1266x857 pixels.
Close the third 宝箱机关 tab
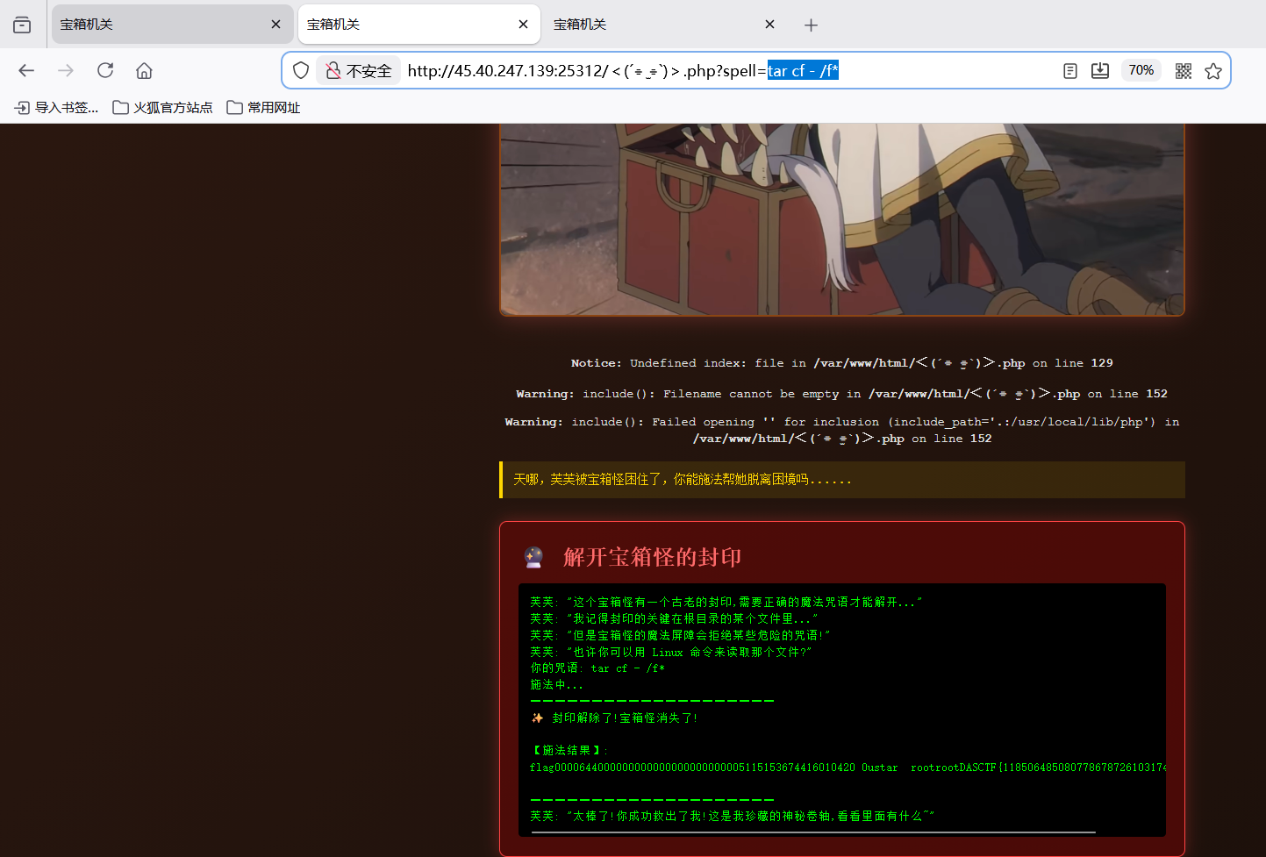click(770, 25)
